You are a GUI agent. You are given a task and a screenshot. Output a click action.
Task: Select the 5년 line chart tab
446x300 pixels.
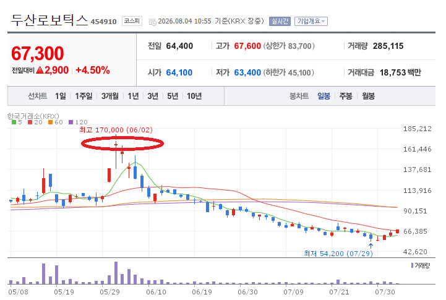click(173, 96)
